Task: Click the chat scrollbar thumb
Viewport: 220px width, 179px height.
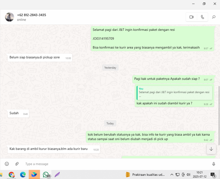Action: (219, 115)
